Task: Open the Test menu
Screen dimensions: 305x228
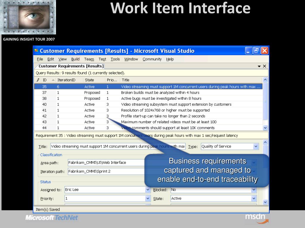Action: click(102, 59)
